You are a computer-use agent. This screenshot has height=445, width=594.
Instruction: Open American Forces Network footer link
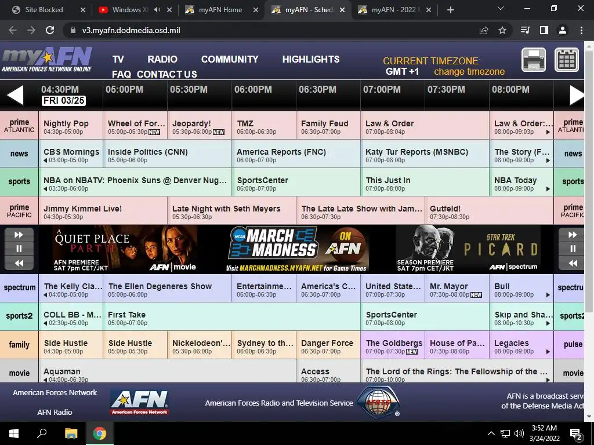(x=55, y=392)
